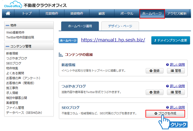
Task: Open よくある質問 in sidebar
Action: [15, 73]
